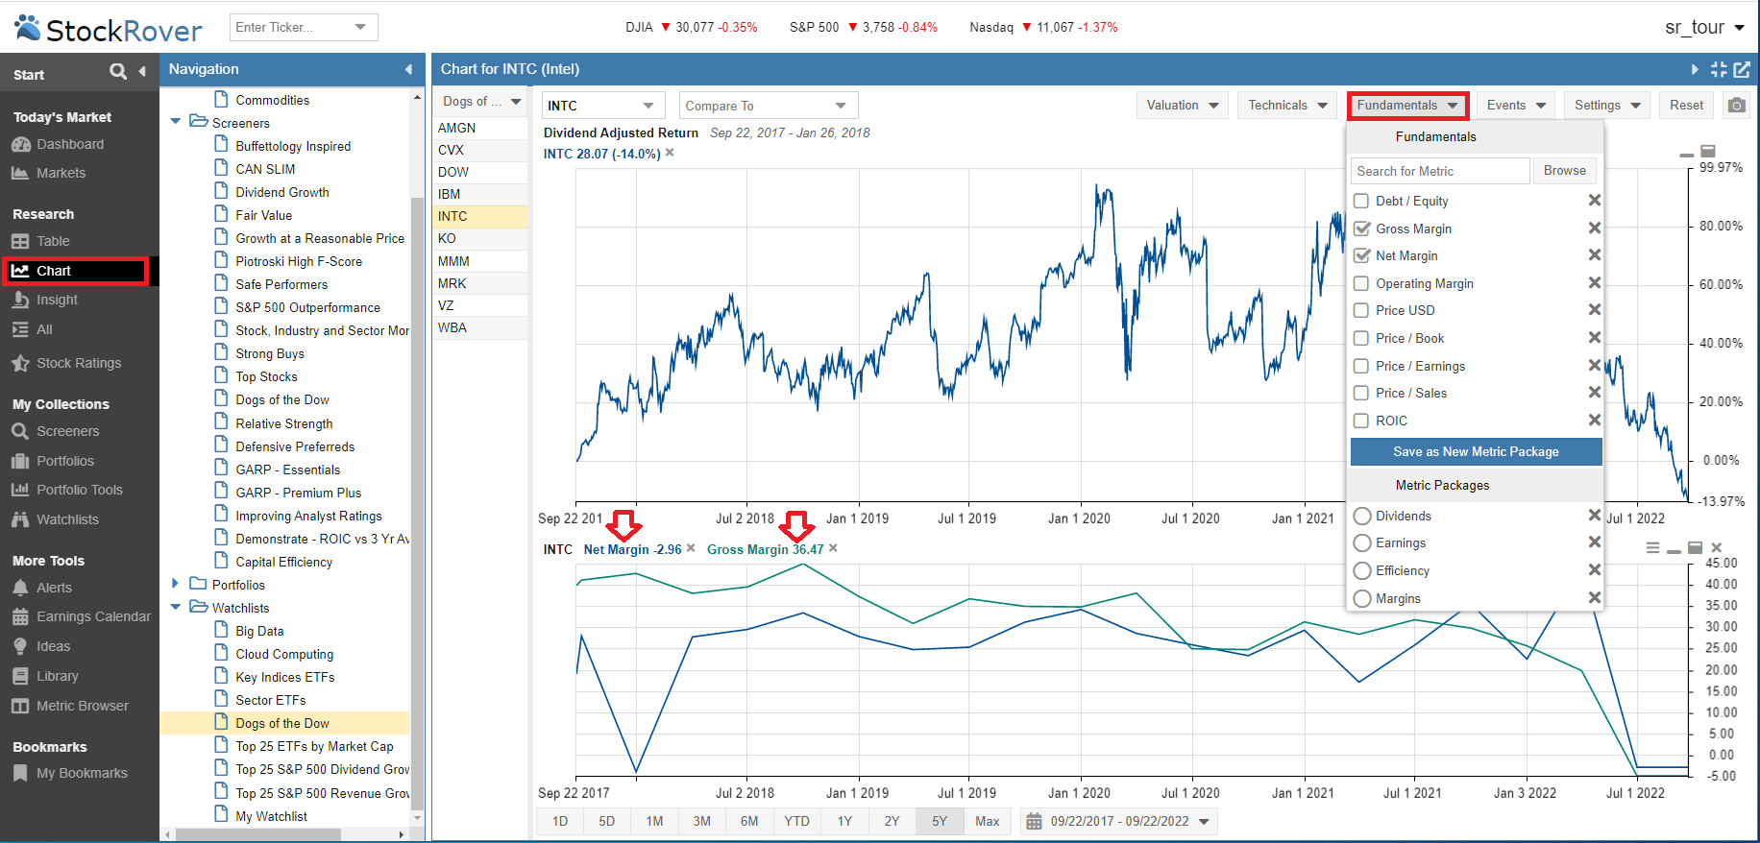
Task: Click the Reset button
Action: point(1686,106)
